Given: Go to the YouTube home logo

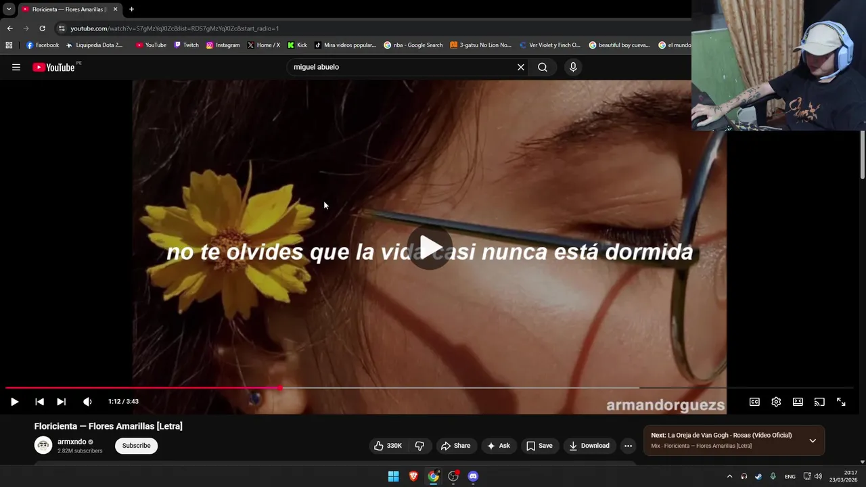Looking at the screenshot, I should [53, 67].
